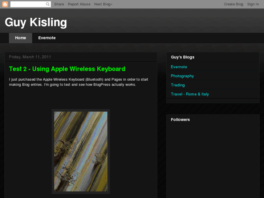This screenshot has height=198, width=264.
Task: Click Report Abuse in the navbar
Action: pyautogui.click(x=79, y=4)
